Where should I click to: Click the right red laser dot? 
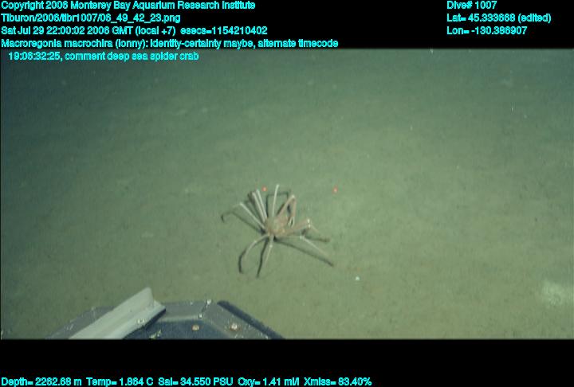[335, 190]
